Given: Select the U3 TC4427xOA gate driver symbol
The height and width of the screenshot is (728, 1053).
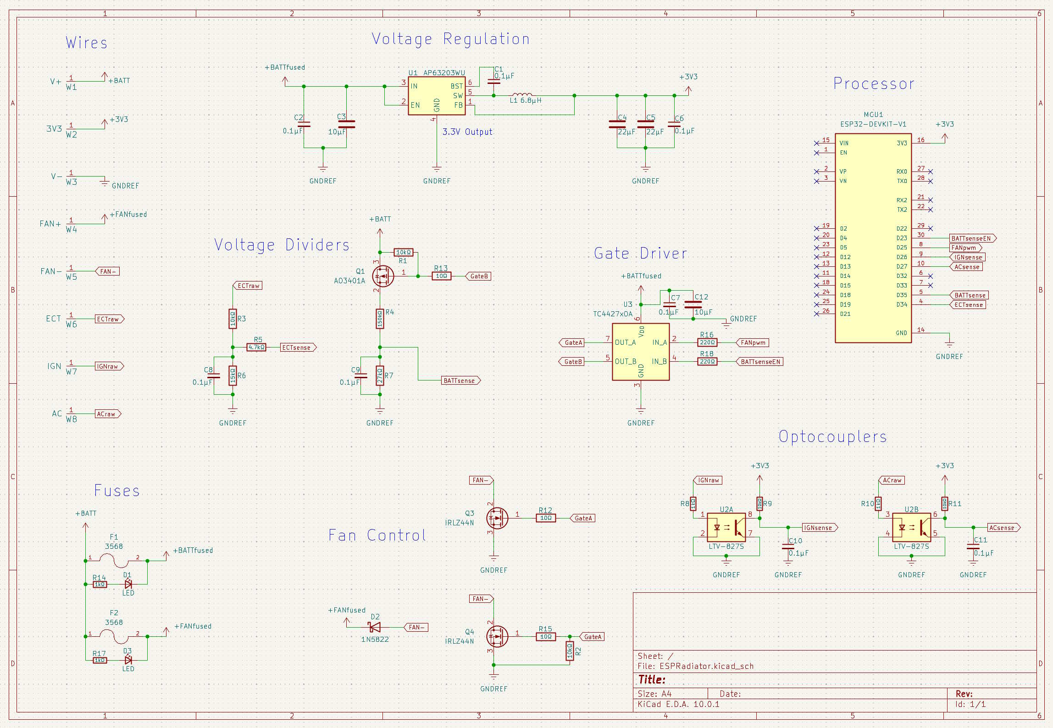Looking at the screenshot, I should tap(641, 352).
